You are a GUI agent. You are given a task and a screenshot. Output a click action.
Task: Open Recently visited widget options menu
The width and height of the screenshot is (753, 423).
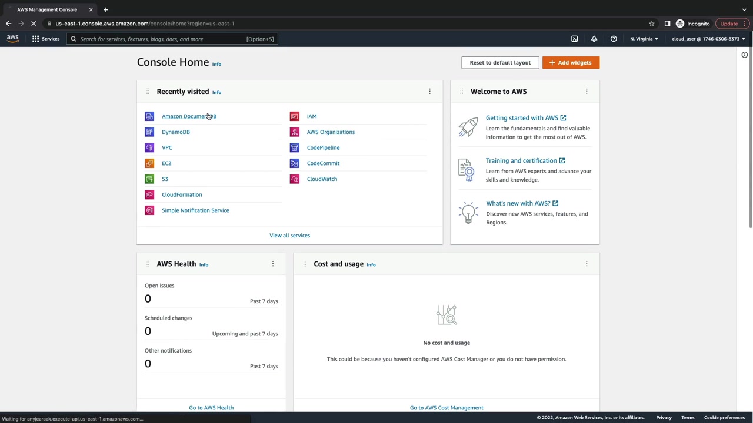coord(429,92)
